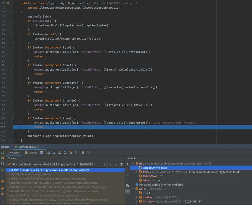
Task: Click the Force Step Into icon
Action: (x=60, y=152)
